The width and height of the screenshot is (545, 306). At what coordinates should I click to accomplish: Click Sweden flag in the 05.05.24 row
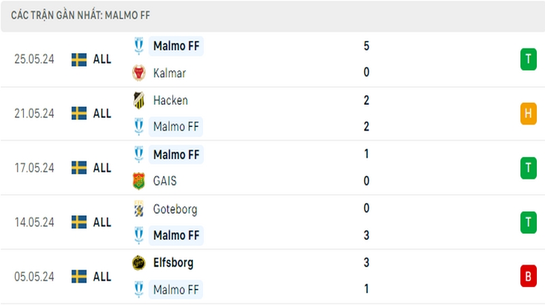79,277
